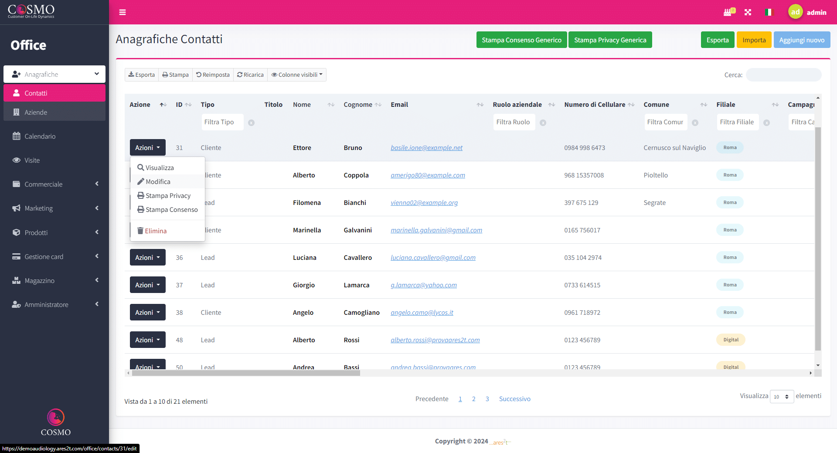Viewport: 837px width, 453px height.
Task: Toggle fullscreen mode icon
Action: 748,12
